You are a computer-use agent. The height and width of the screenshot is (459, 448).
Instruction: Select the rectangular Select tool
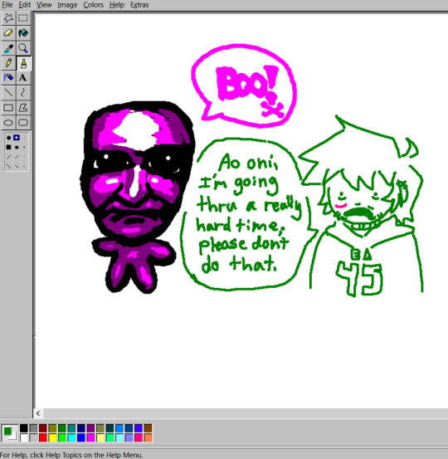23,18
